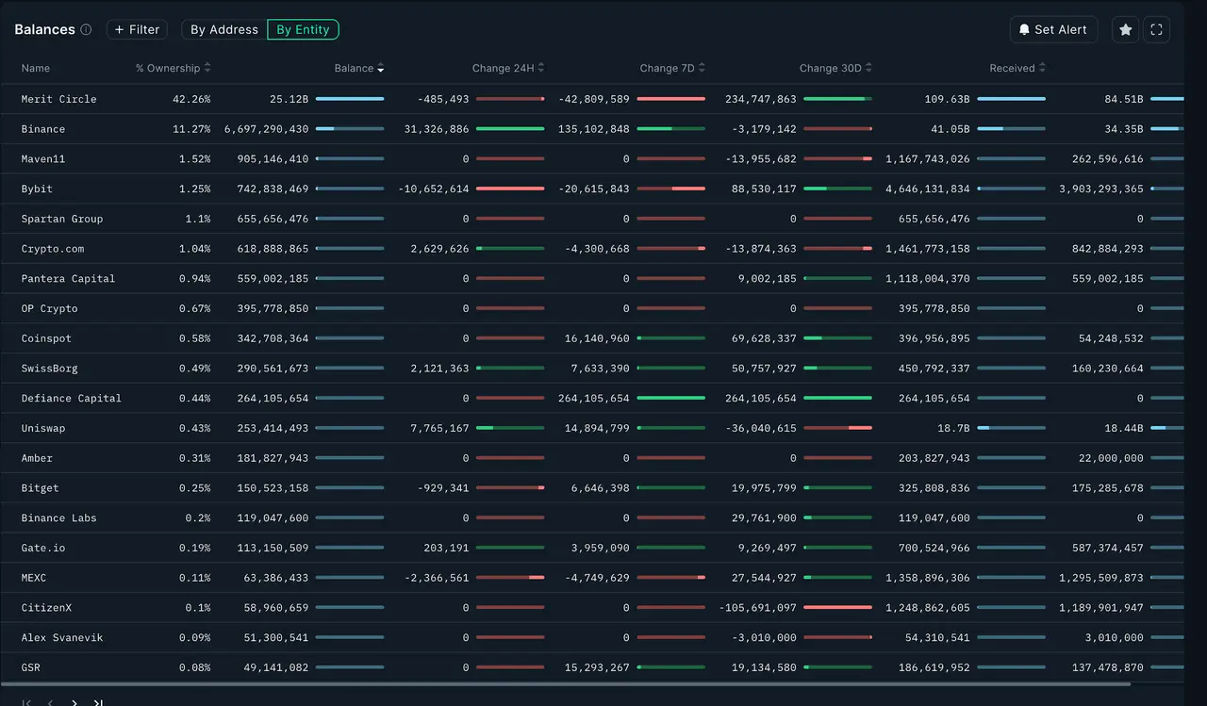Click CitizenX Change 30D red bar
The image size is (1207, 706).
[x=837, y=608]
